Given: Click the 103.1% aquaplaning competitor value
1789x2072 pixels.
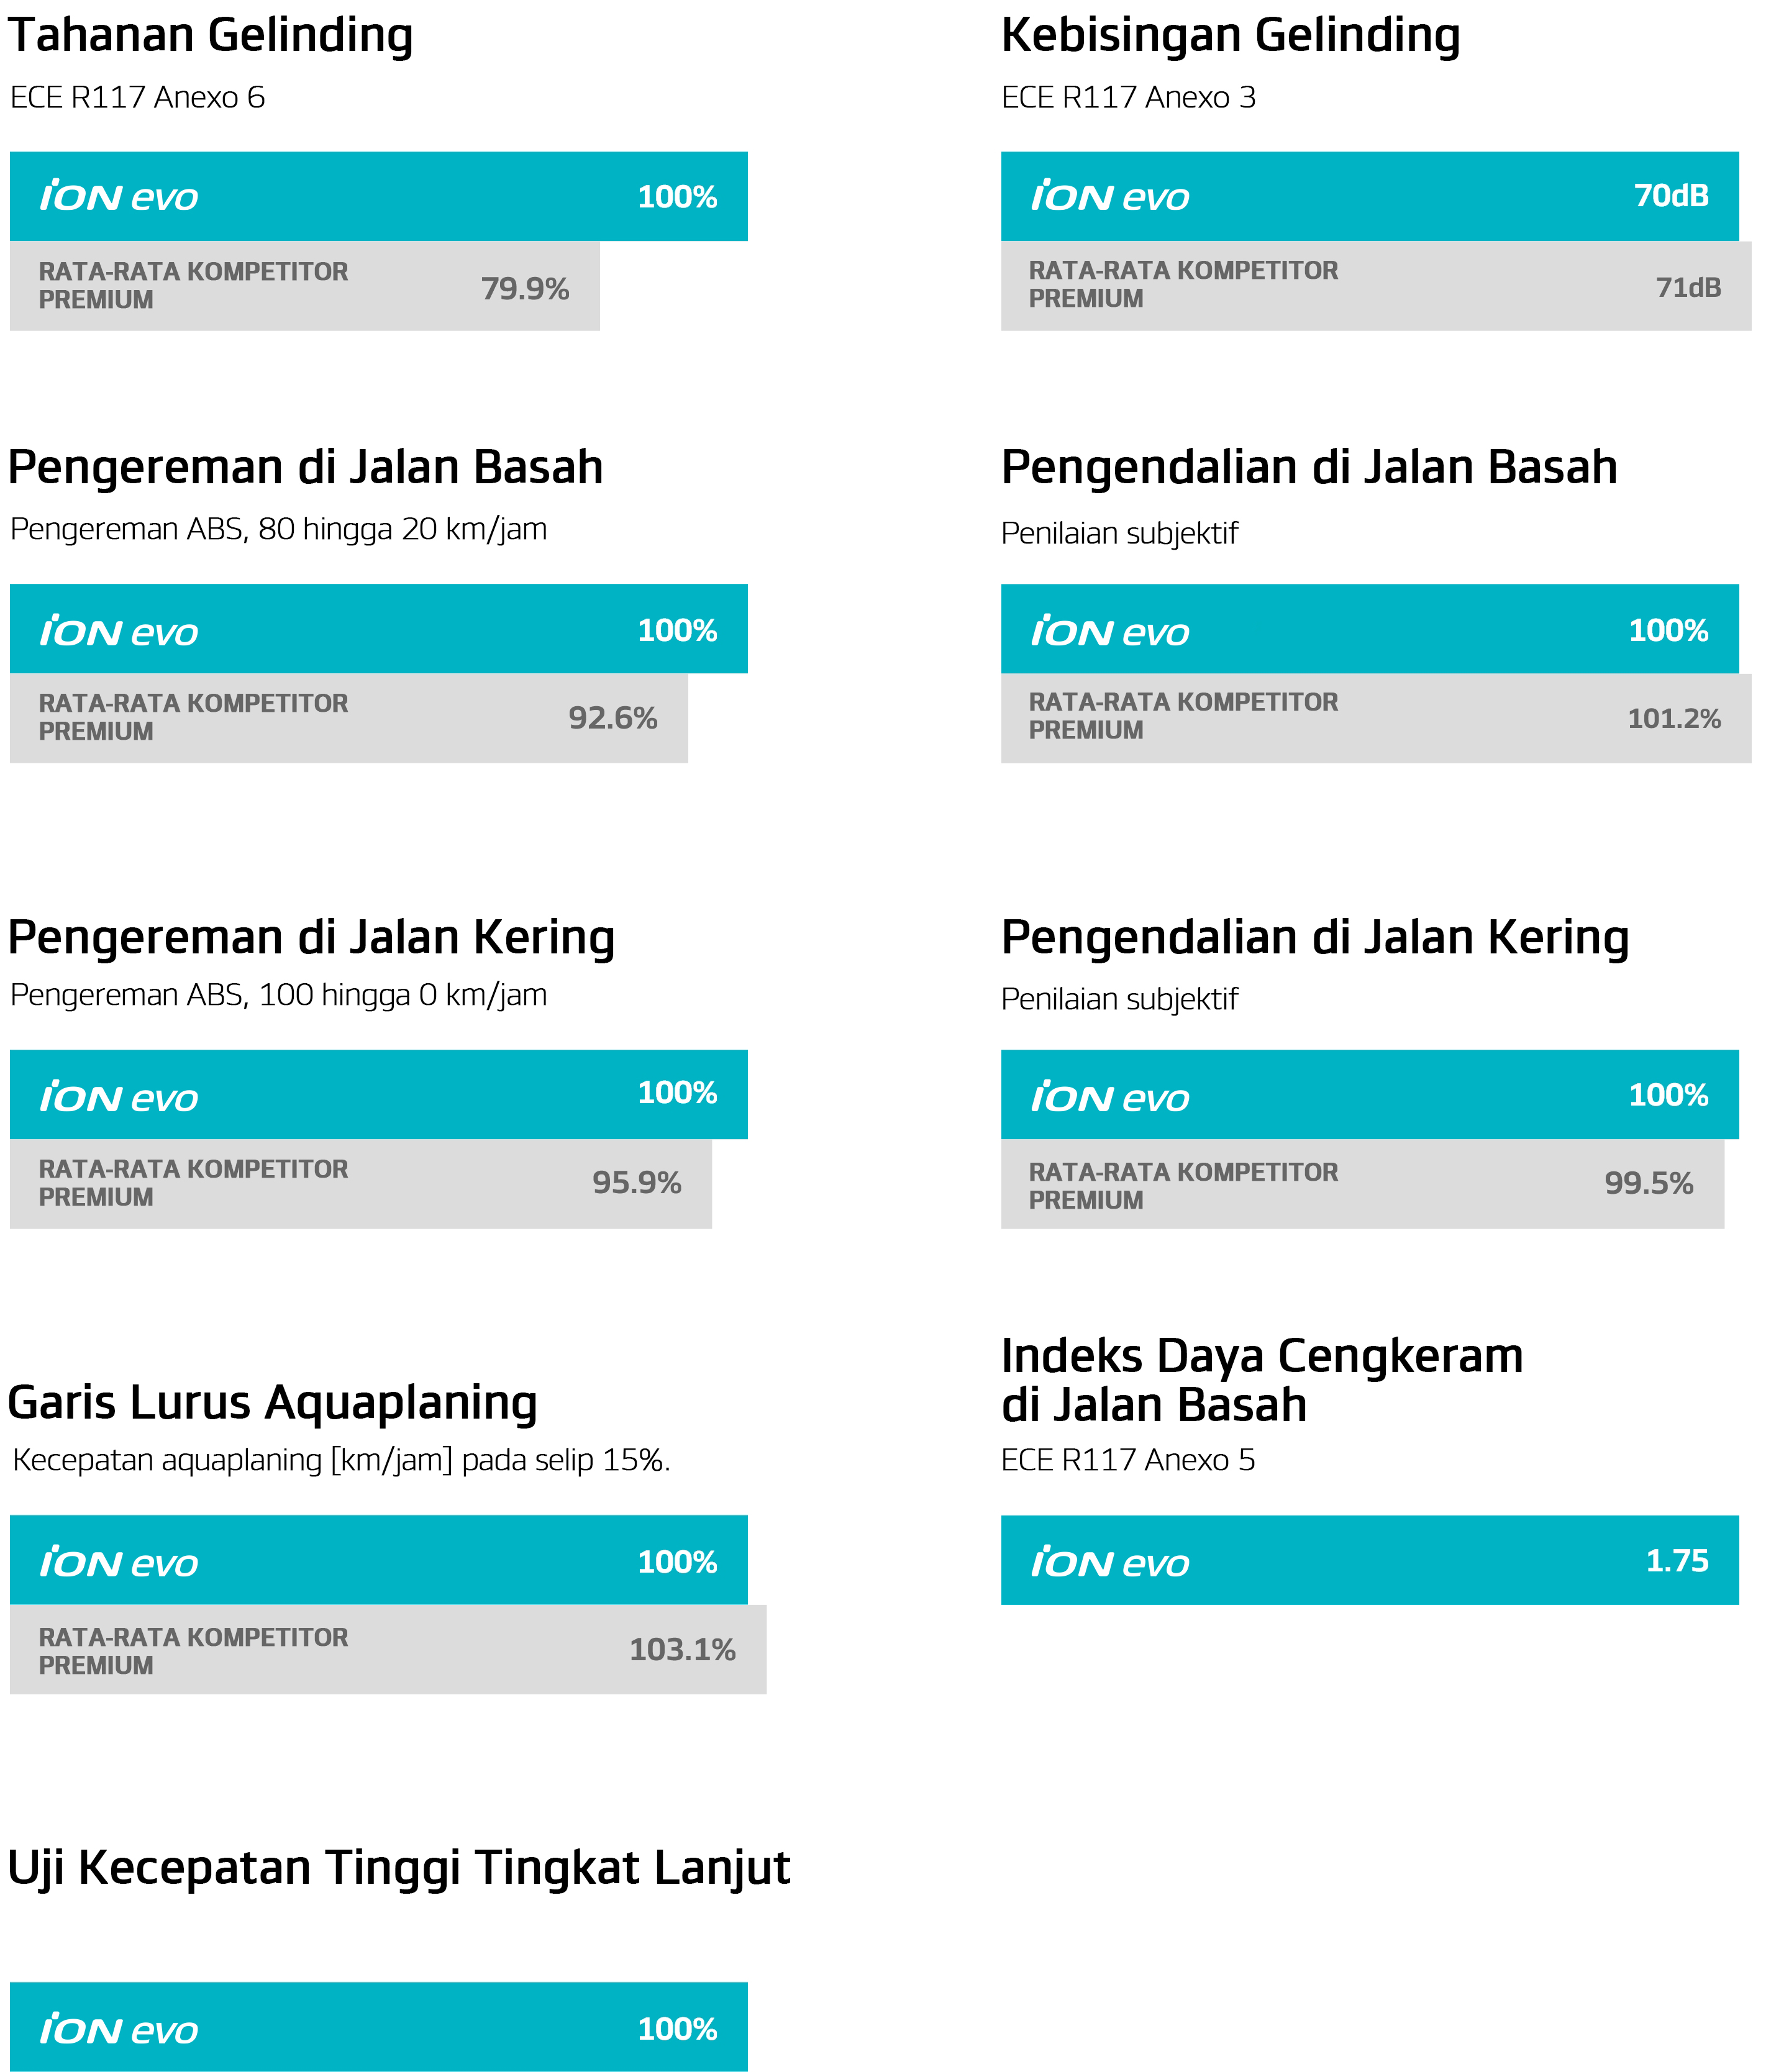Looking at the screenshot, I should [x=682, y=1650].
